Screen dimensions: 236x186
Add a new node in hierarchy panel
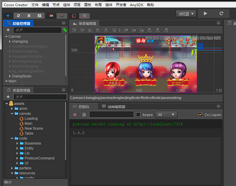tap(8, 30)
